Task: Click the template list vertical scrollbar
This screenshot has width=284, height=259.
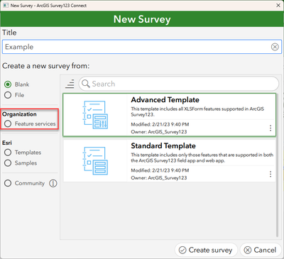Action: pyautogui.click(x=277, y=165)
